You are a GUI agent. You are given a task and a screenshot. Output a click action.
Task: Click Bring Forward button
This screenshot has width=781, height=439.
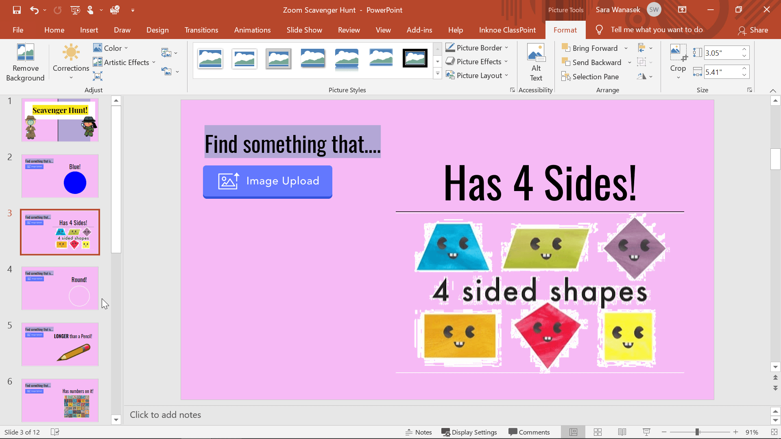(x=590, y=48)
